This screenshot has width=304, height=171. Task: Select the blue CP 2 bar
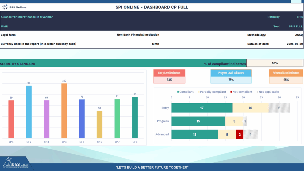coord(29,112)
